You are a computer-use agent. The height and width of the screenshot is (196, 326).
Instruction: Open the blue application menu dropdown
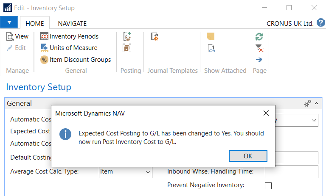(9, 22)
